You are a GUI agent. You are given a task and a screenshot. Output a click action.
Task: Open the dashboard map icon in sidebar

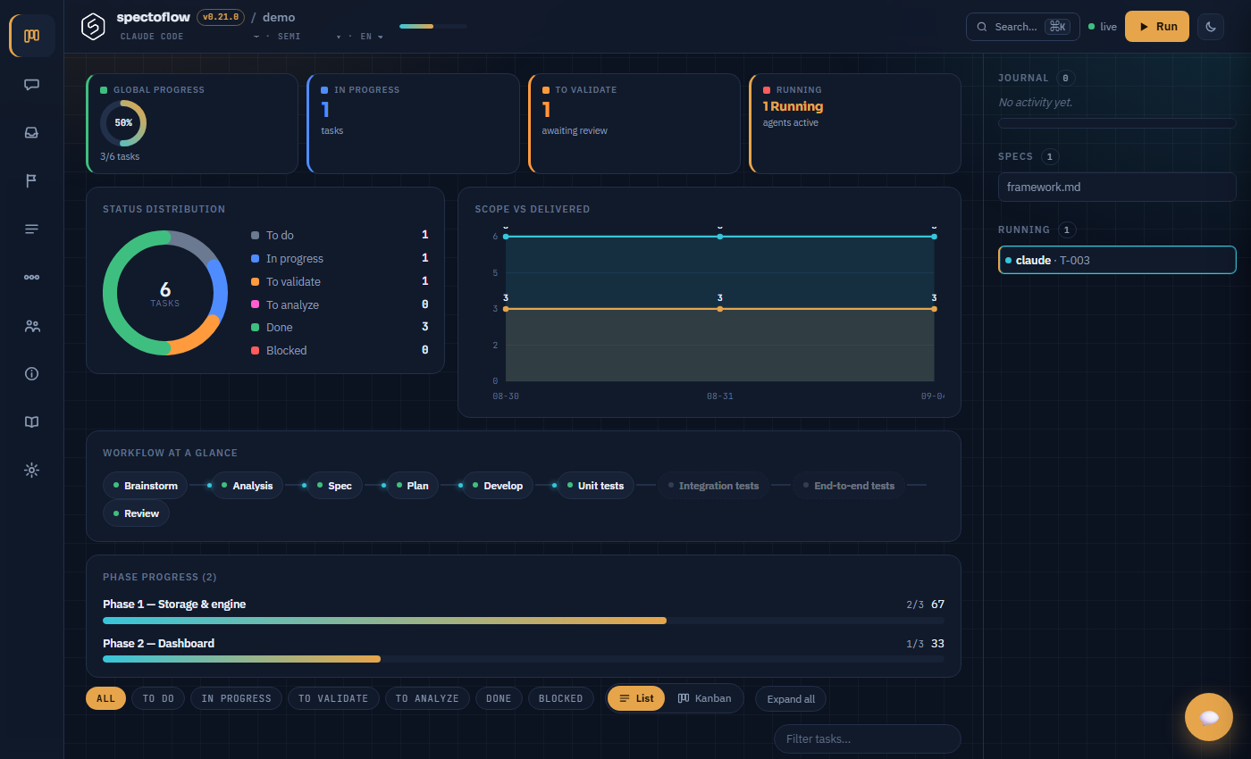[x=32, y=36]
